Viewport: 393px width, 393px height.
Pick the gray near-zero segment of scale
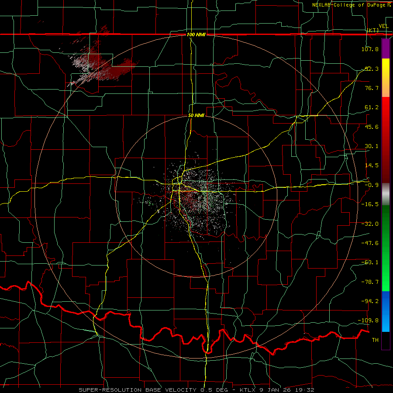[x=386, y=194]
